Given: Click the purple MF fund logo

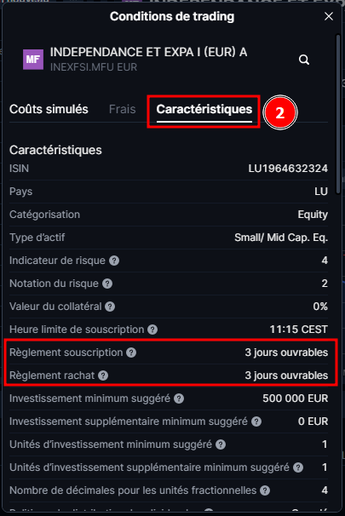Looking at the screenshot, I should (33, 60).
